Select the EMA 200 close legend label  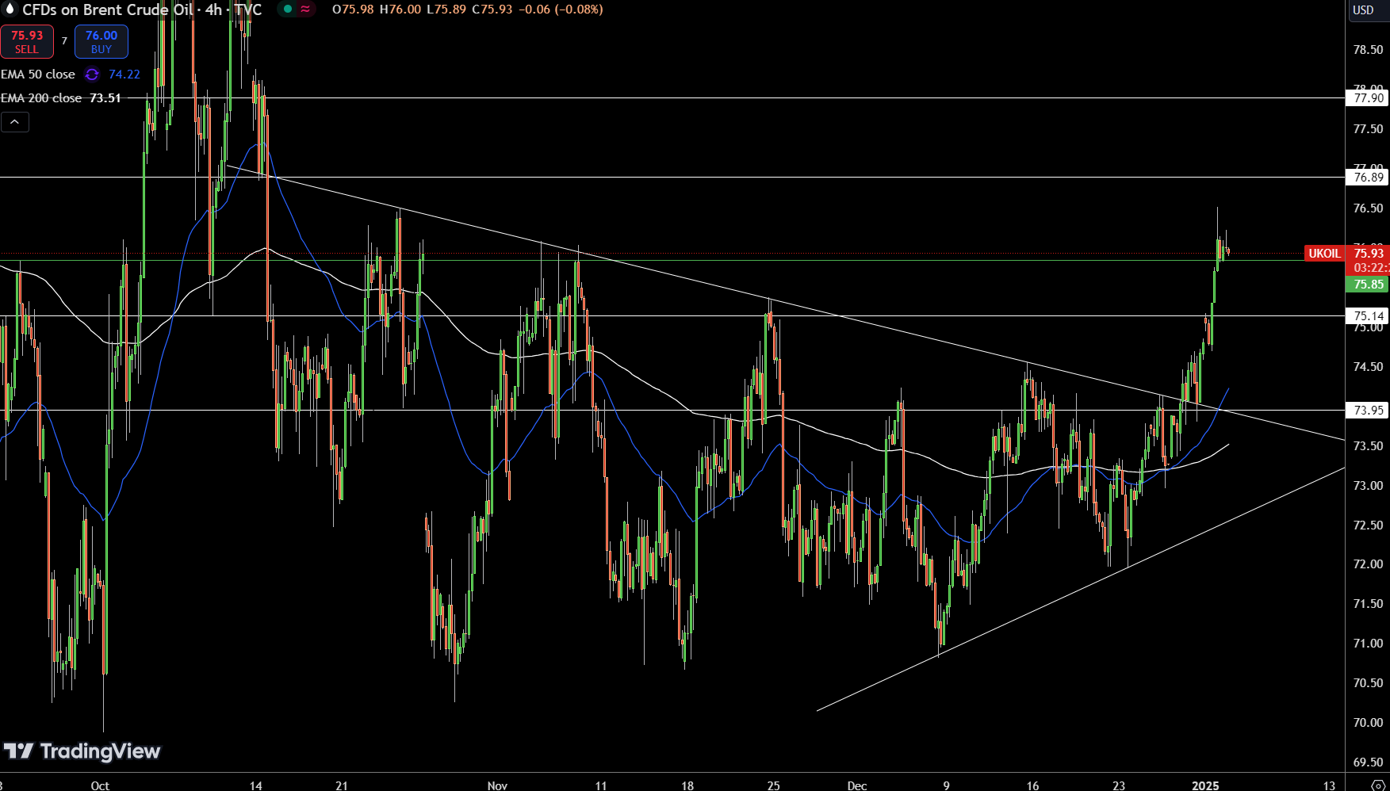coord(41,98)
